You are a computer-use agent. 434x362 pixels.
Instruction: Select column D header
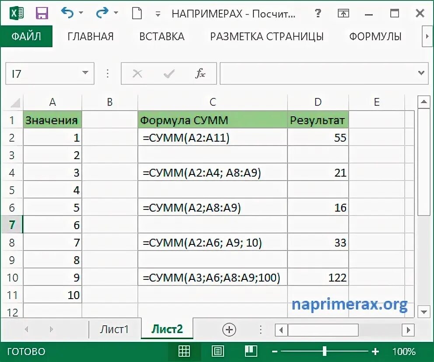(x=318, y=102)
